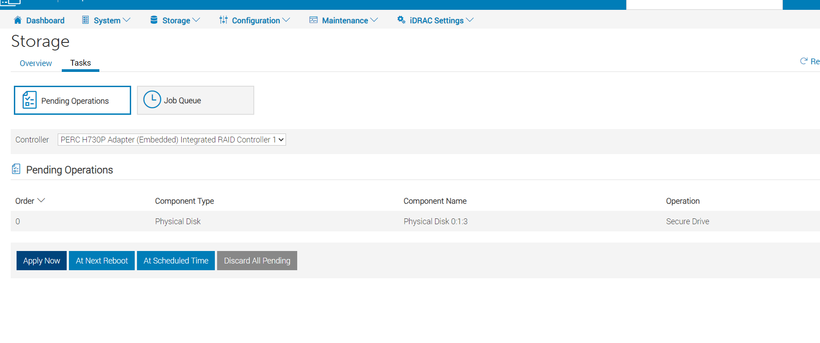Discard All Pending operations

[257, 260]
